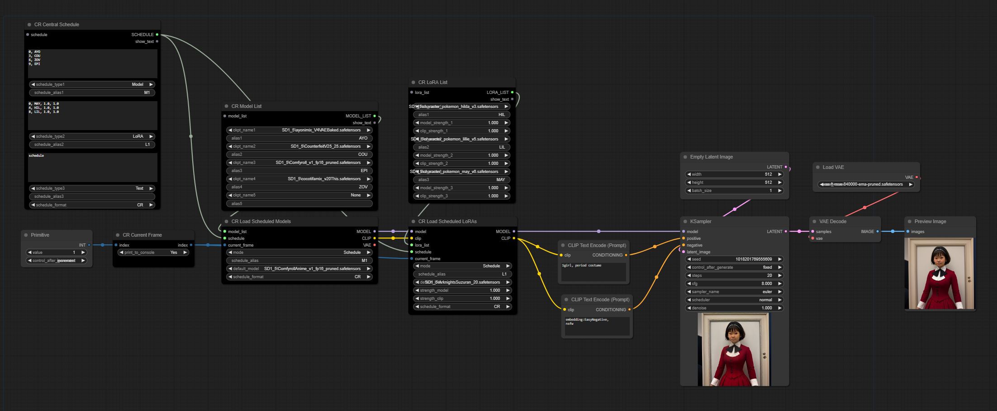
Task: Click the SCHEDULE output port on CR Central Schedule
Action: [x=157, y=35]
